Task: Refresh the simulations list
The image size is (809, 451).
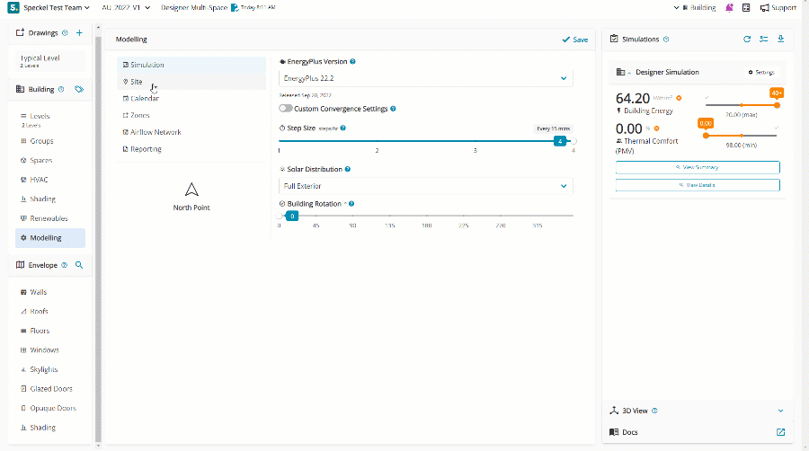Action: click(x=747, y=40)
